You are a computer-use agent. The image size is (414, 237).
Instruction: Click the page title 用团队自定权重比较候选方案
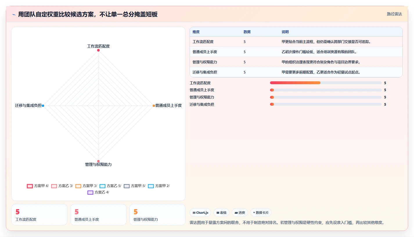point(88,15)
